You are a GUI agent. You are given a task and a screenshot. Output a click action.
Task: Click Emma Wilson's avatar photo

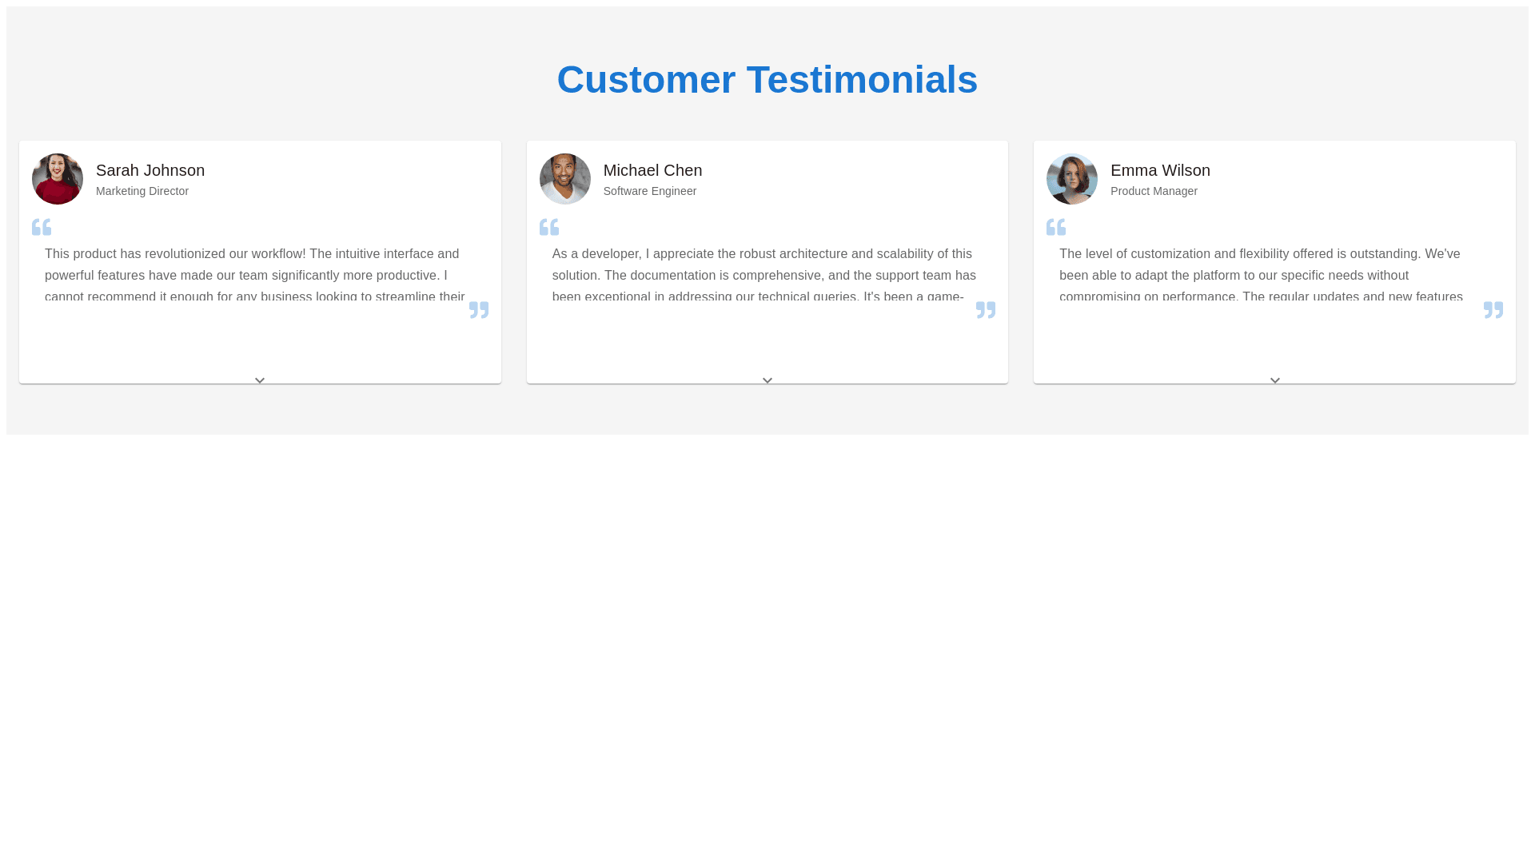[1072, 179]
